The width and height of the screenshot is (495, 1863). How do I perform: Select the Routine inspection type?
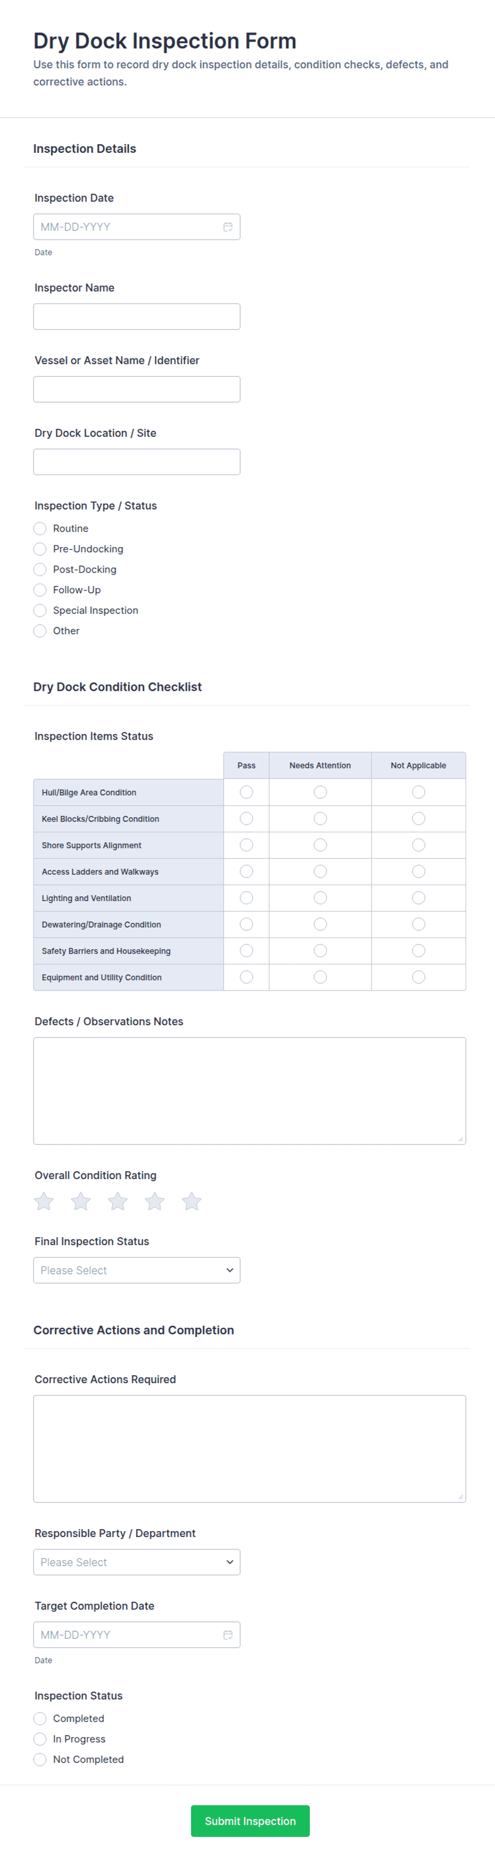pos(40,529)
